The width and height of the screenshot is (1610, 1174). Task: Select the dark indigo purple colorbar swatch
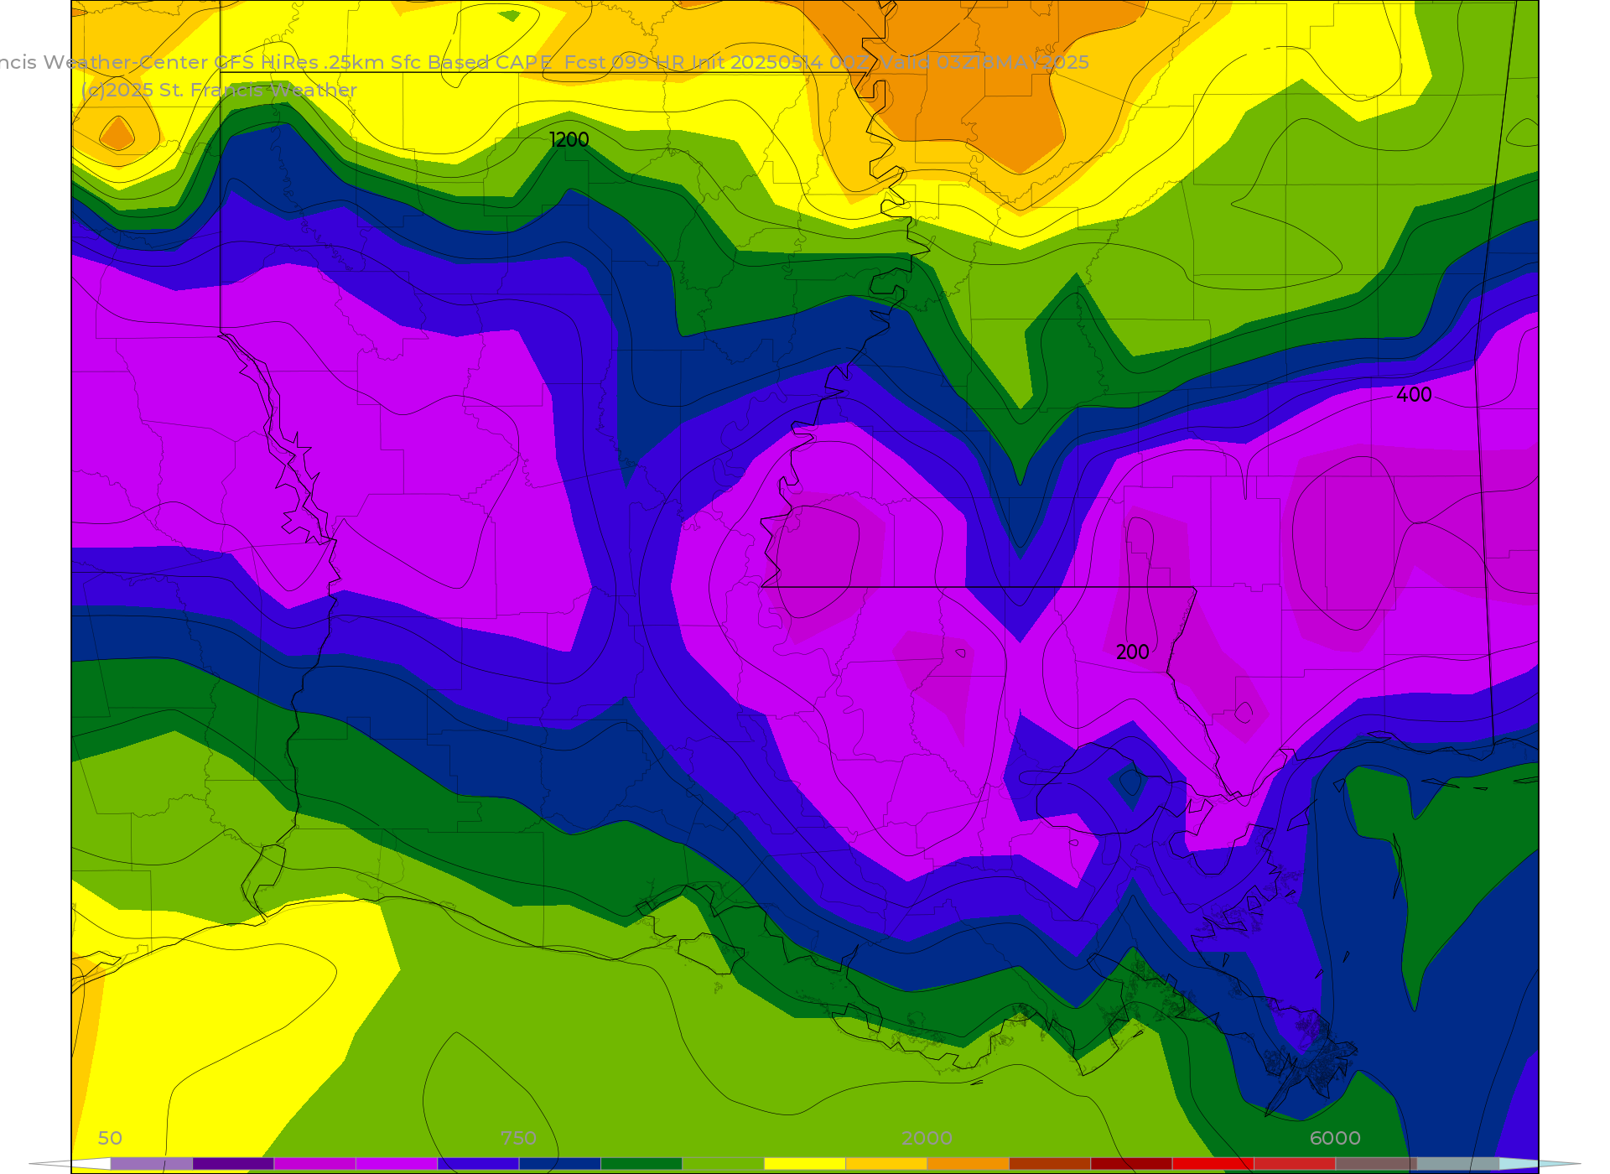(x=233, y=1164)
